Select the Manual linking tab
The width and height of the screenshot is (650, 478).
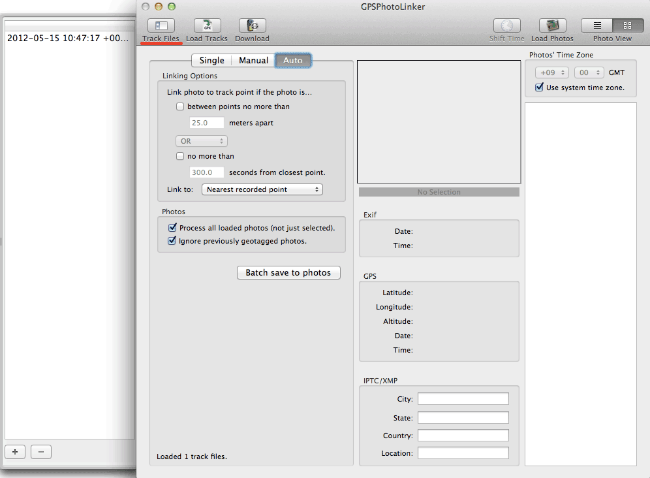[253, 60]
